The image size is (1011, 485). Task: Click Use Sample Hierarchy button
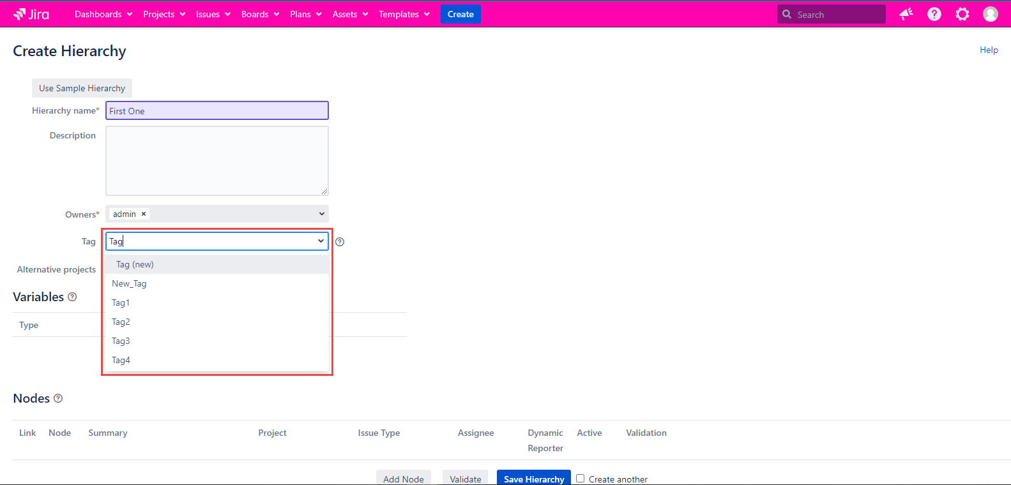tap(82, 88)
